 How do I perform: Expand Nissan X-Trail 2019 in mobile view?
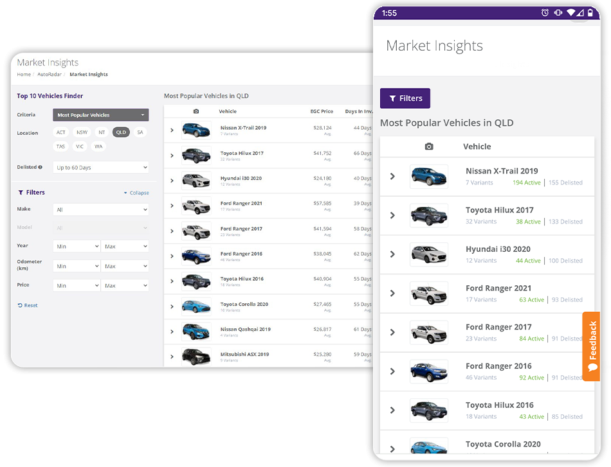[x=392, y=176]
